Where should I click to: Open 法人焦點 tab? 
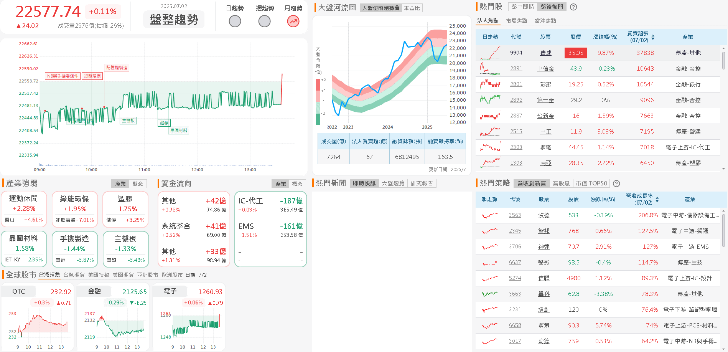tap(488, 21)
